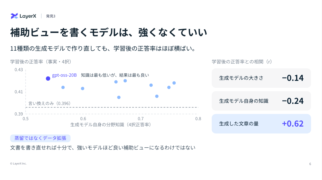
Task: Click the +0.62 correlation value
Action: pyautogui.click(x=293, y=124)
